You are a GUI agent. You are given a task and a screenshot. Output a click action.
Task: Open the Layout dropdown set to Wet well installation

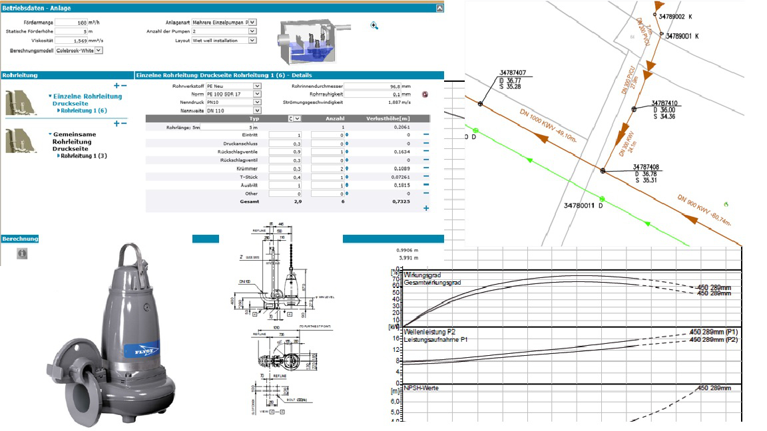click(254, 39)
